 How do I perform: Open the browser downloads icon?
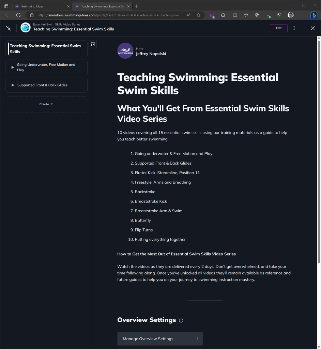point(268,15)
